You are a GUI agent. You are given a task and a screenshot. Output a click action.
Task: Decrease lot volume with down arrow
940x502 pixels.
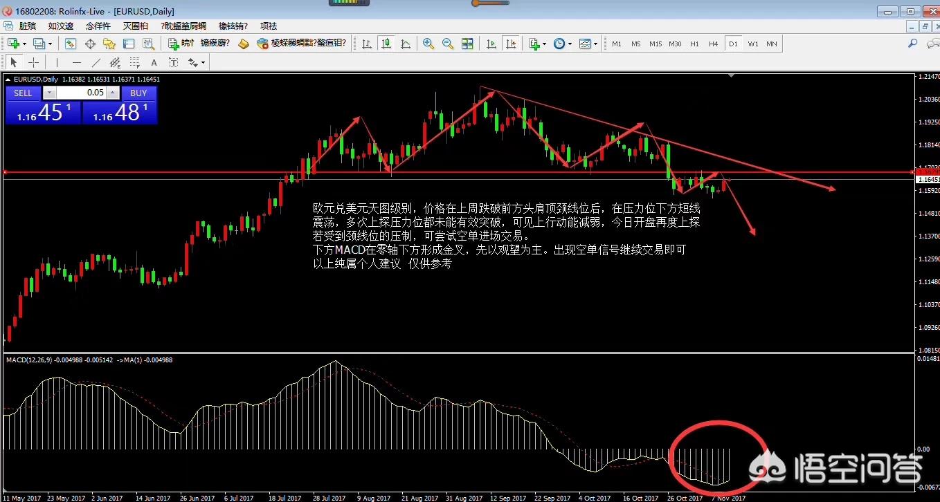[x=49, y=93]
